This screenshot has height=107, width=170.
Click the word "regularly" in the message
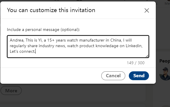point(18,46)
